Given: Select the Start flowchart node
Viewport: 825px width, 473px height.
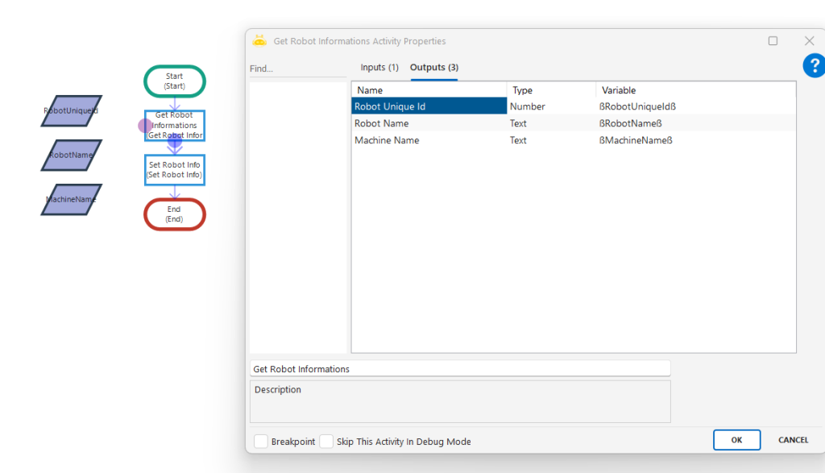Looking at the screenshot, I should coord(175,81).
